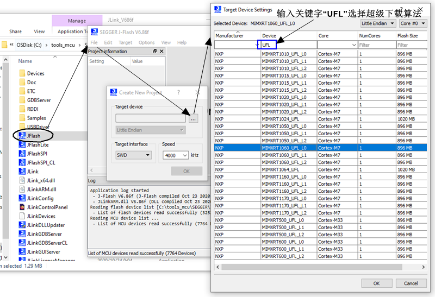Switch to the Manage tab in Explorer
Viewport: 435px width, 297px height.
coord(77,21)
